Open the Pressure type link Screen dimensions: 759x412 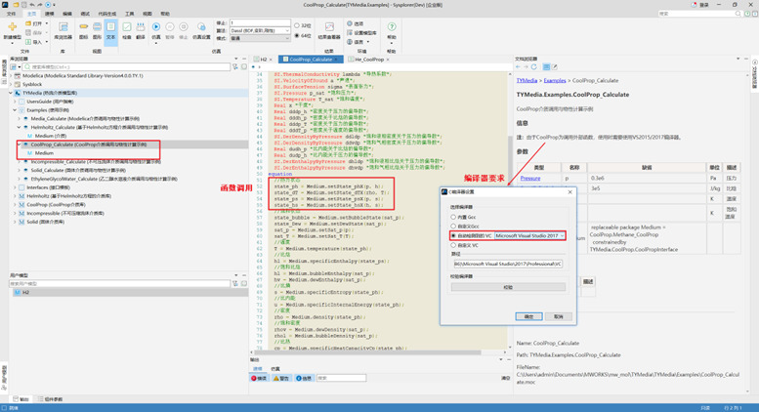[530, 179]
